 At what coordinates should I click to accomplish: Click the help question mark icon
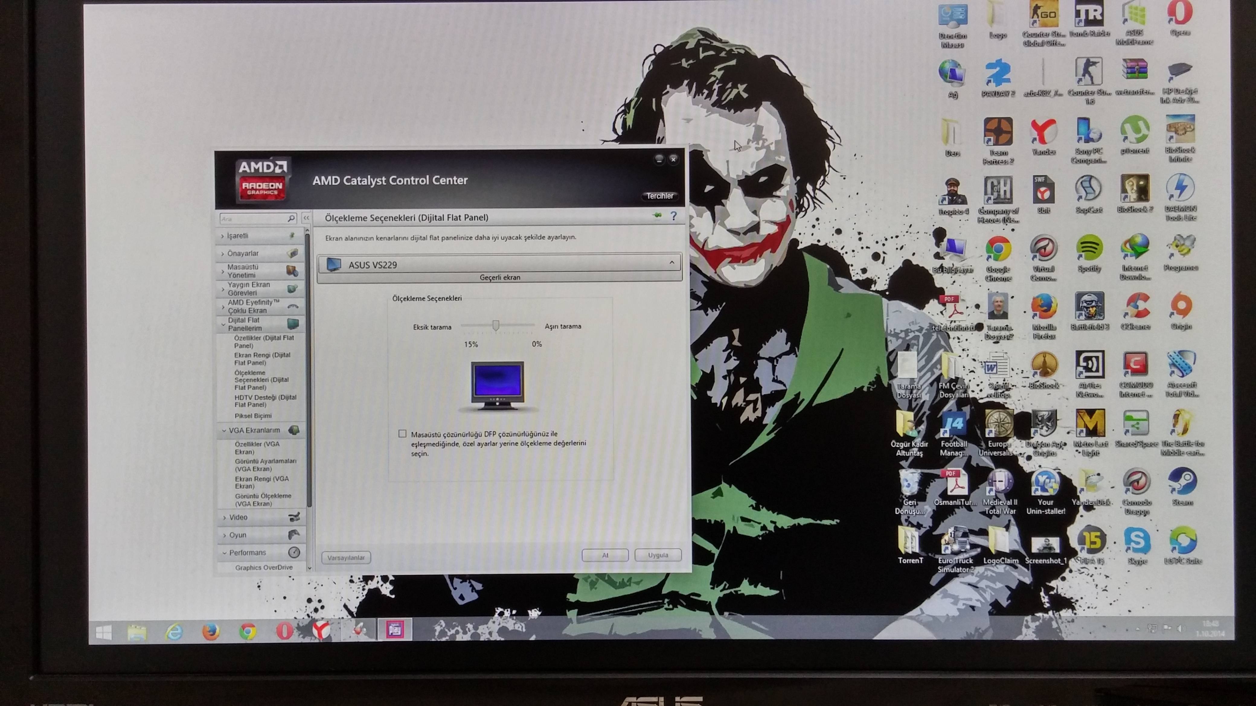coord(673,216)
